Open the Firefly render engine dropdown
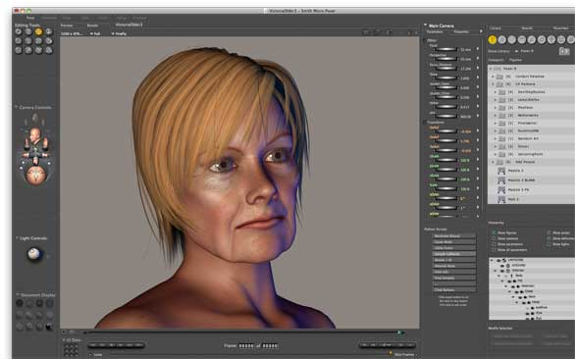 click(x=119, y=33)
